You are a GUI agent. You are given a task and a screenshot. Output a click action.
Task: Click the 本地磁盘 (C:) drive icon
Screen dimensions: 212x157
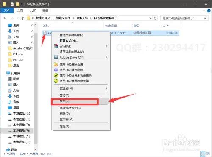coord(10,113)
